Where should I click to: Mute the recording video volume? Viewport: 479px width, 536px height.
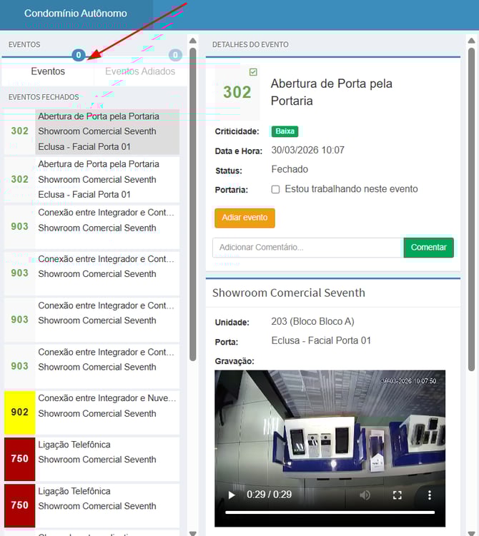[x=365, y=495]
